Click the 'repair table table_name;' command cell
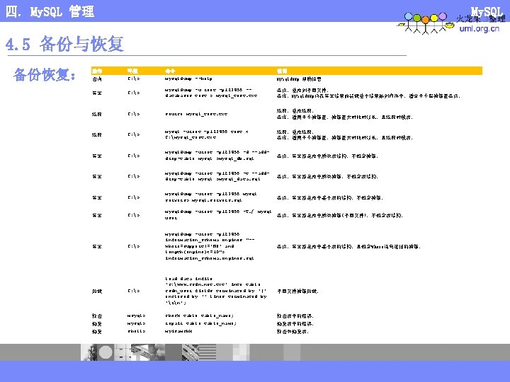510x382 pixels. (200, 323)
